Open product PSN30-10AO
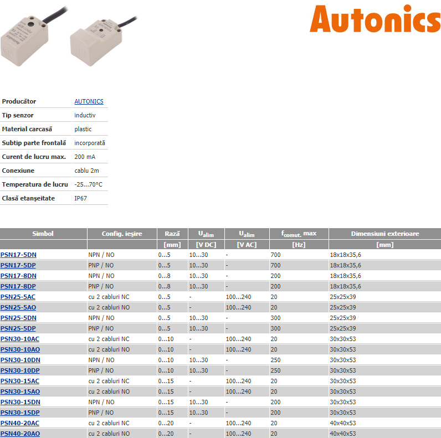 point(20,349)
